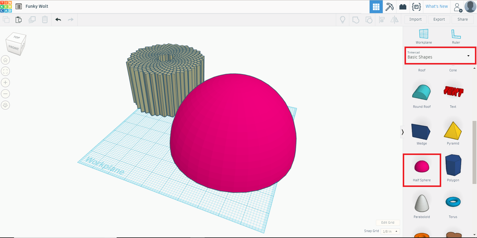Zoom out with the minus button

(5, 94)
